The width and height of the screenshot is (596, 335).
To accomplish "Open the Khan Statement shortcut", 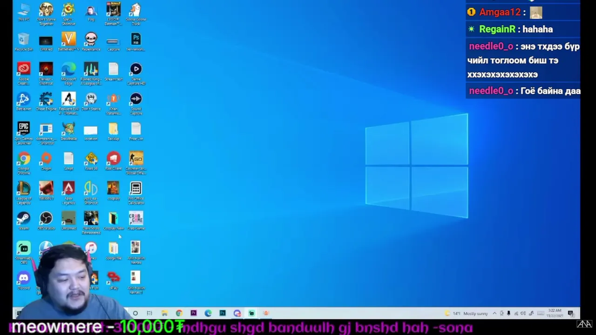I will pos(113,103).
